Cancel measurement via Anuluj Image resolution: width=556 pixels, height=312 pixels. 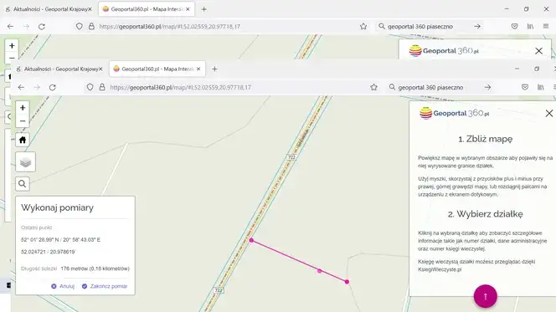63,286
